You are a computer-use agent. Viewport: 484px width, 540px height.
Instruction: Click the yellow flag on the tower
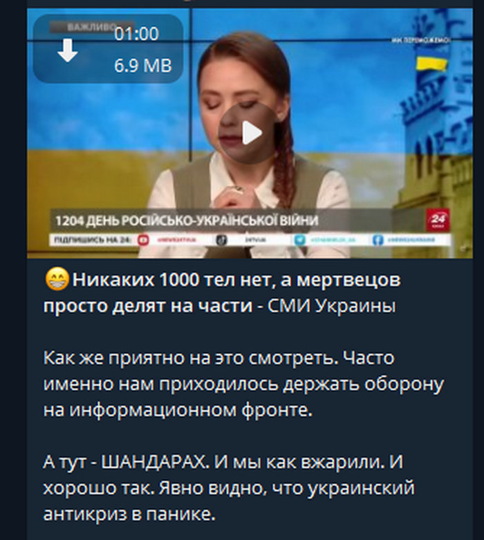point(431,64)
